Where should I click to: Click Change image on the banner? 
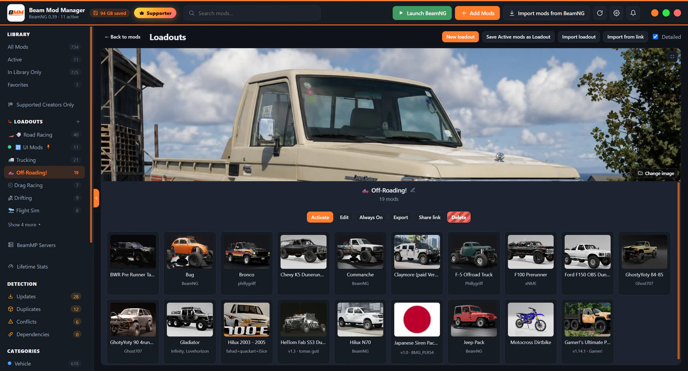coord(656,173)
